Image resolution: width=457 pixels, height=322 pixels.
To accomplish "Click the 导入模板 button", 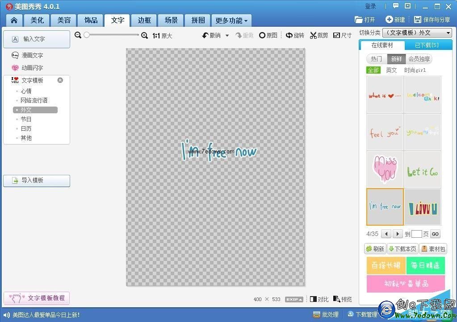I will coord(37,181).
